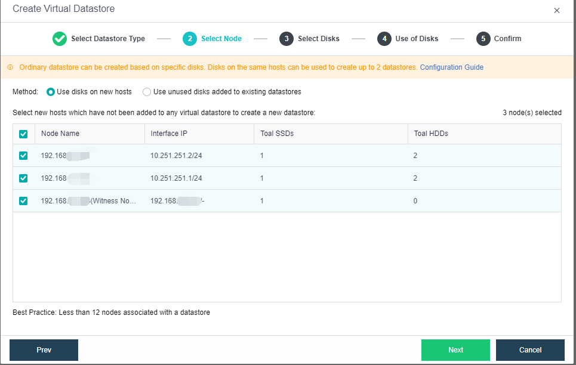Click the Toal SSDs column header
576x365 pixels.
click(x=278, y=134)
